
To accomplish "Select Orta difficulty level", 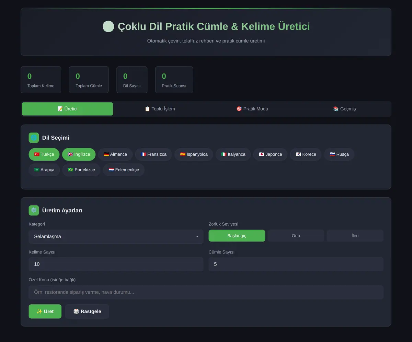I will tap(296, 236).
